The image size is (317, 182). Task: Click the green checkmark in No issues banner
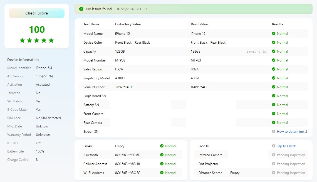(81, 9)
